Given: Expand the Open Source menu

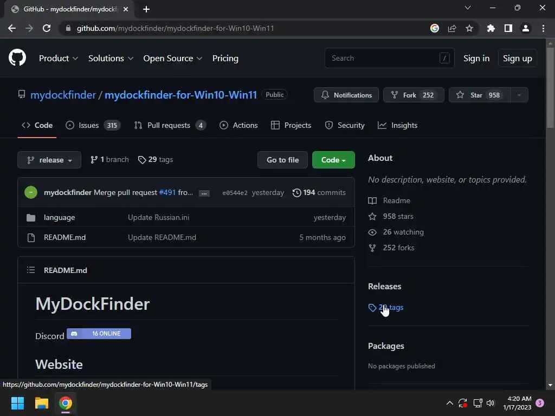Looking at the screenshot, I should pos(173,58).
